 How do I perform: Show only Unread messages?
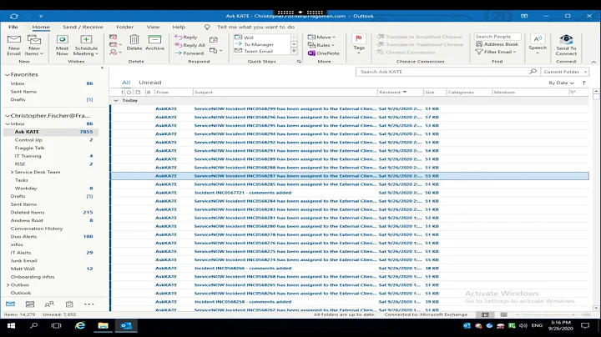pyautogui.click(x=150, y=83)
